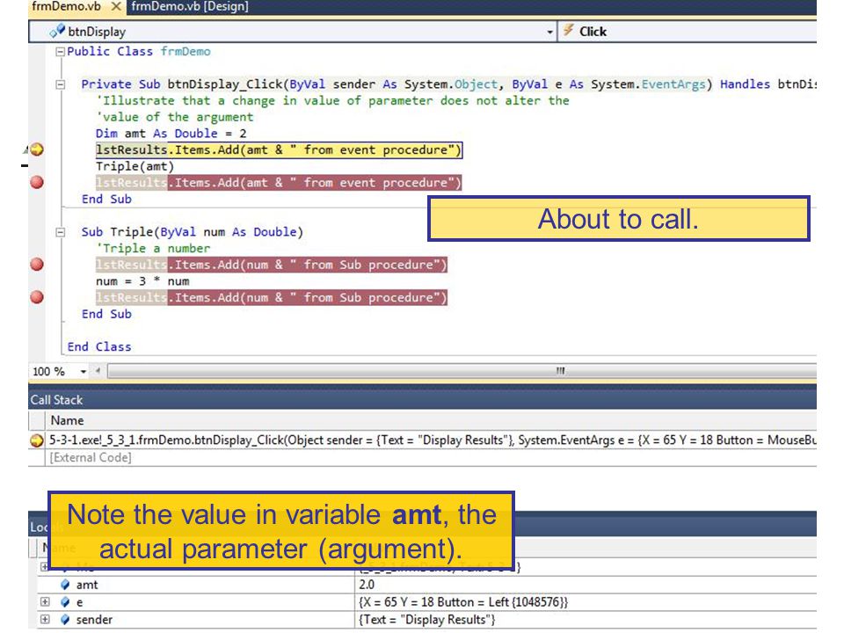
Task: Select the amt variable in Locals
Action: click(87, 586)
